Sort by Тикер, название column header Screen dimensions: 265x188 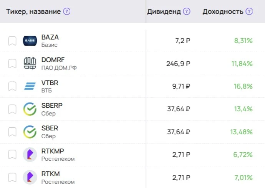click(x=33, y=12)
